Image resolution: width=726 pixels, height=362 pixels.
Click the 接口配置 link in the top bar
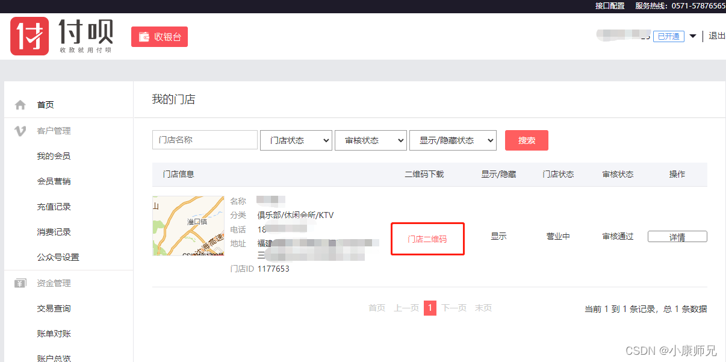coord(610,5)
